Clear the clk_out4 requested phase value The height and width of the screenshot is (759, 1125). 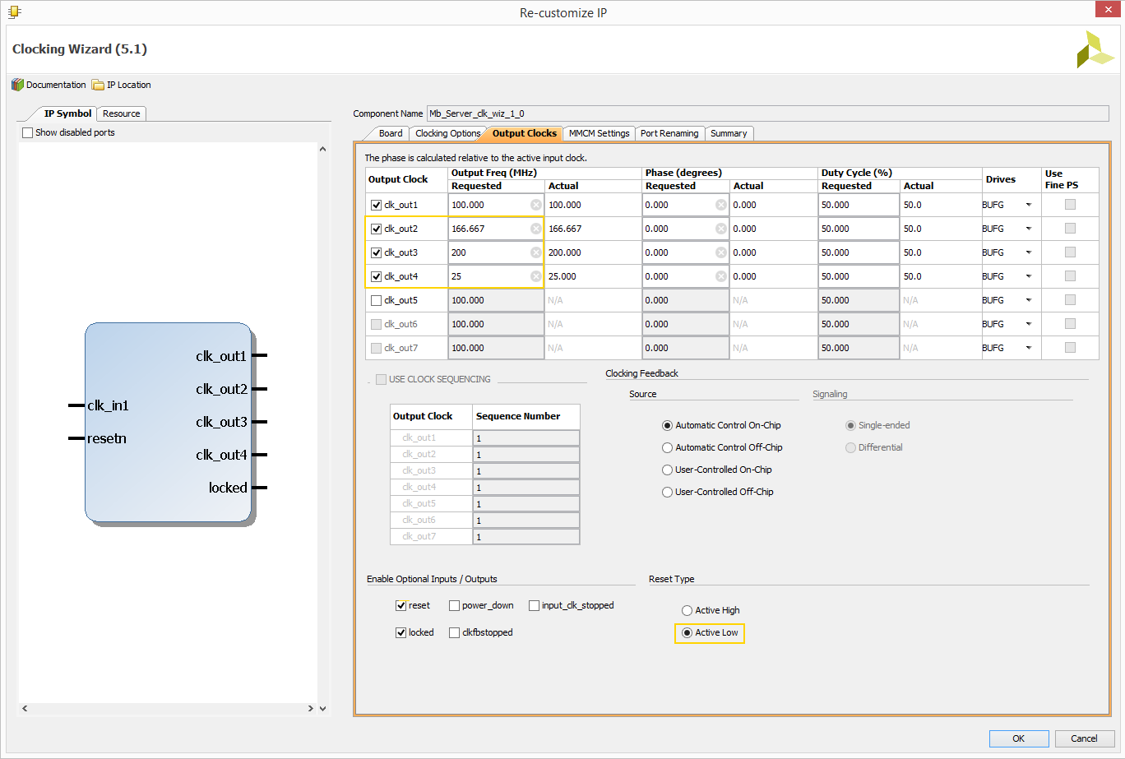click(721, 276)
